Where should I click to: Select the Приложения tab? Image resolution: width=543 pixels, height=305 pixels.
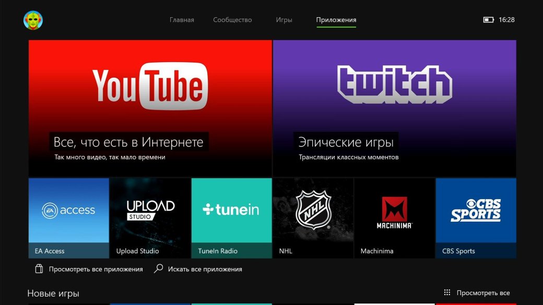[x=336, y=20]
